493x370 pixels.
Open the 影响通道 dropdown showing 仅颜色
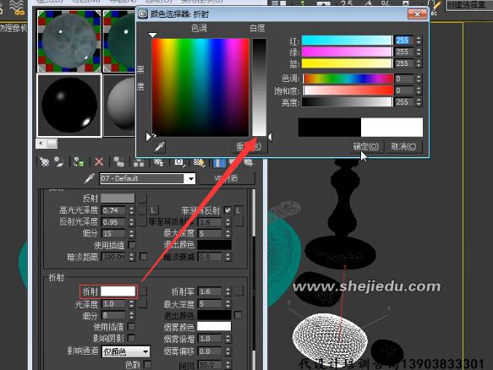[x=126, y=351]
